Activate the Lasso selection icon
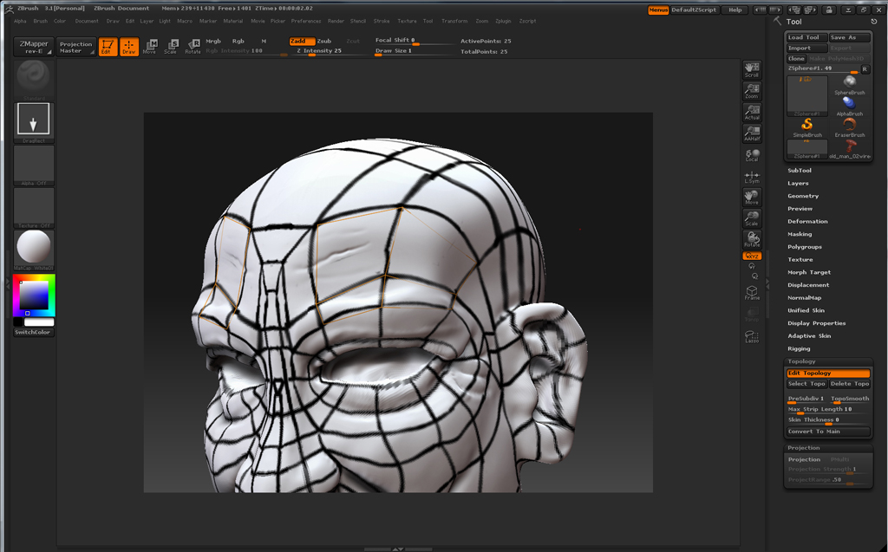Screen dimensions: 888x552 click(752, 336)
